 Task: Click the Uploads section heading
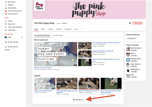37,76
